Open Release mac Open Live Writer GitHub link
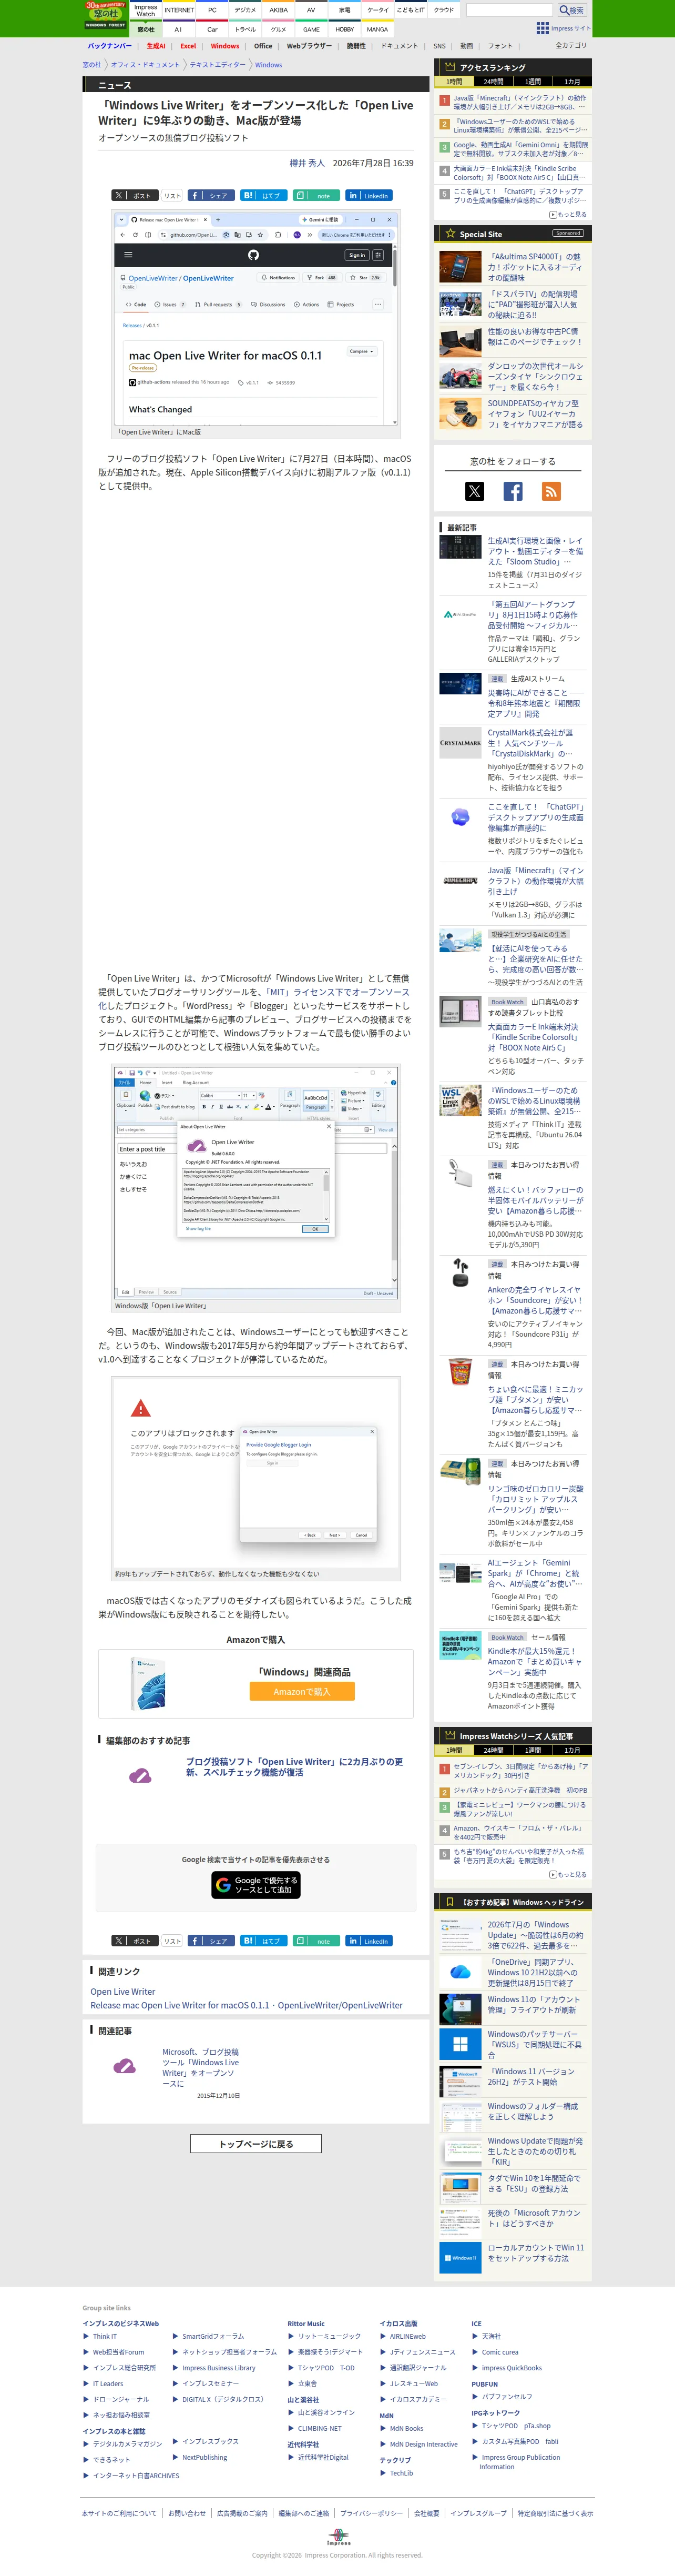Viewport: 675px width, 2576px height. (x=246, y=2005)
